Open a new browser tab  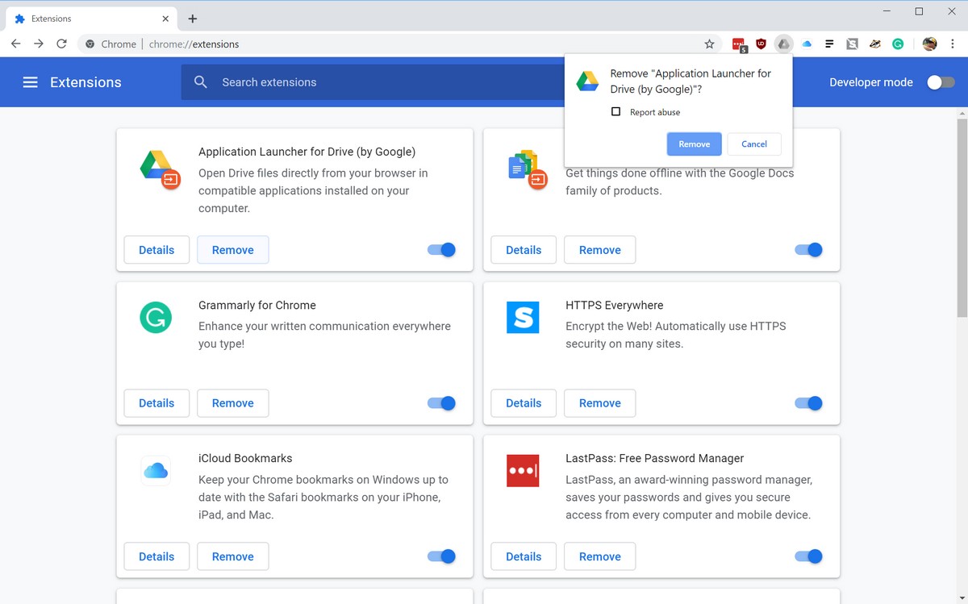pyautogui.click(x=191, y=18)
